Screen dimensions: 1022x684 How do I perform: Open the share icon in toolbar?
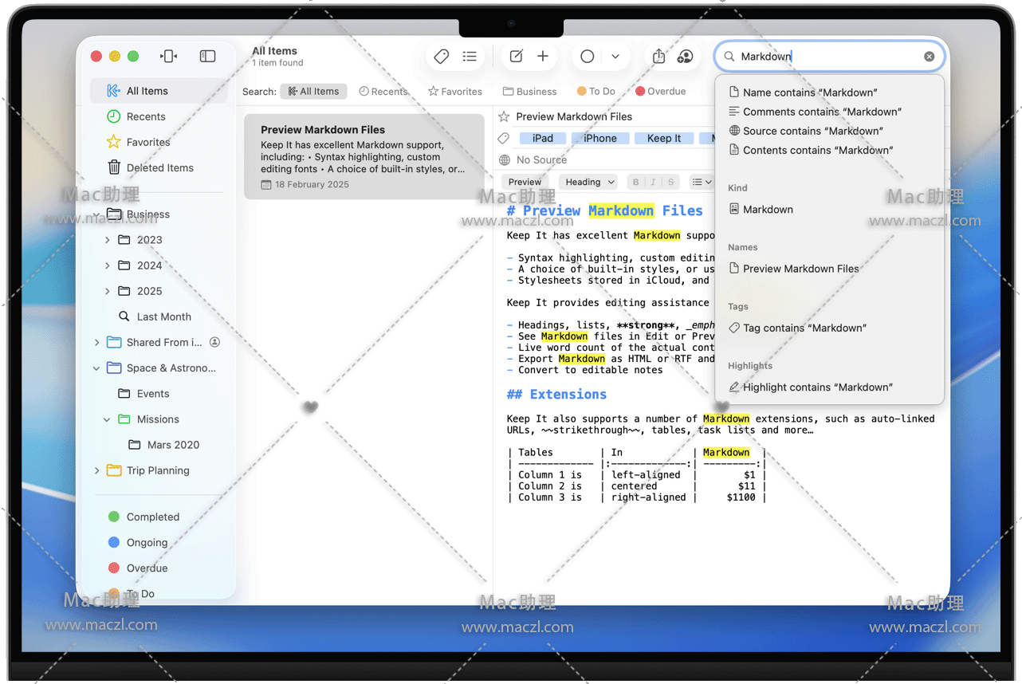658,57
